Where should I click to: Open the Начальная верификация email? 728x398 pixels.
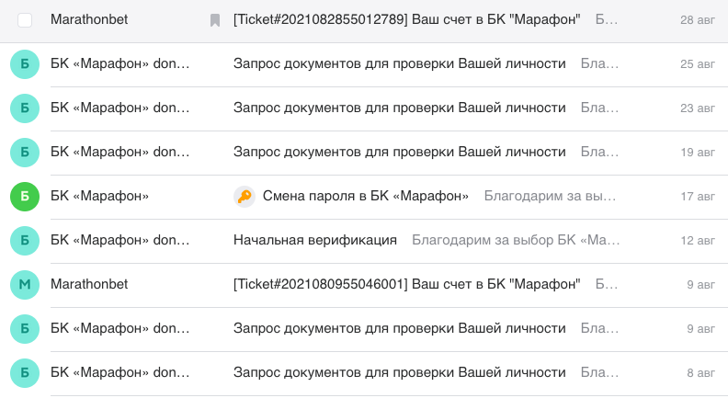click(315, 240)
